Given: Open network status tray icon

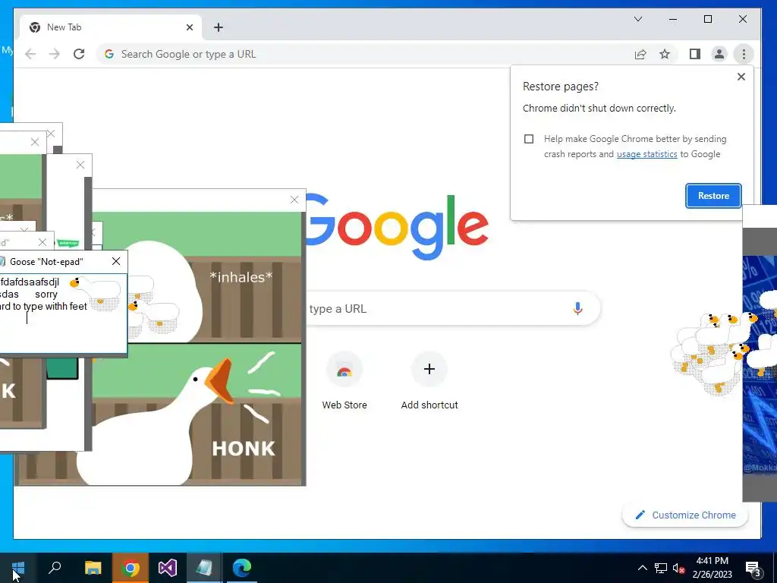Looking at the screenshot, I should point(661,568).
